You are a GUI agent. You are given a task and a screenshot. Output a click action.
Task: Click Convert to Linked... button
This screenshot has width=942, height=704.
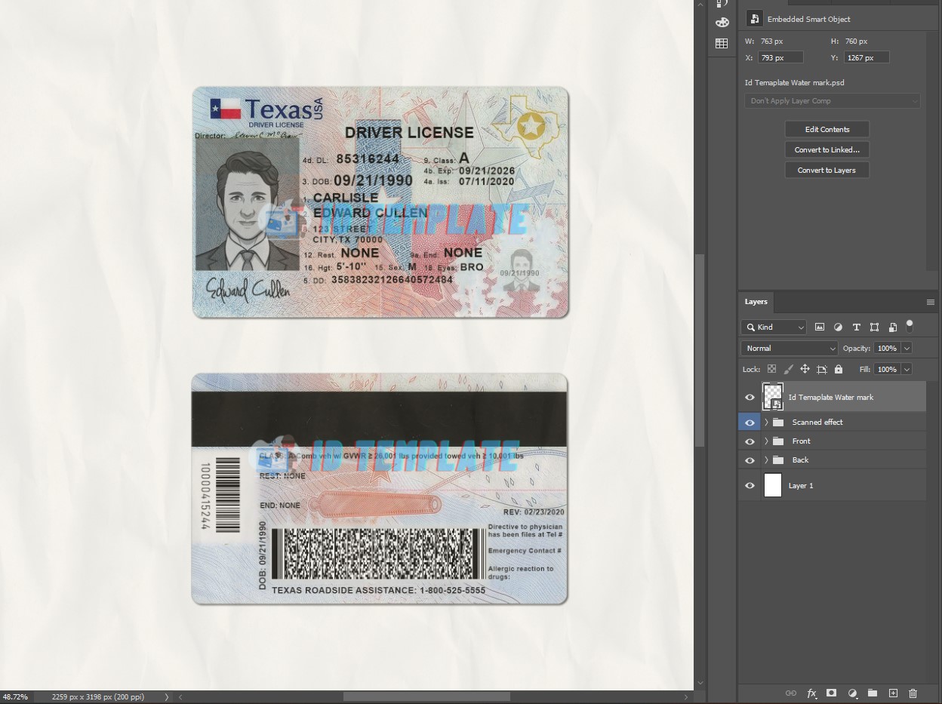point(827,149)
